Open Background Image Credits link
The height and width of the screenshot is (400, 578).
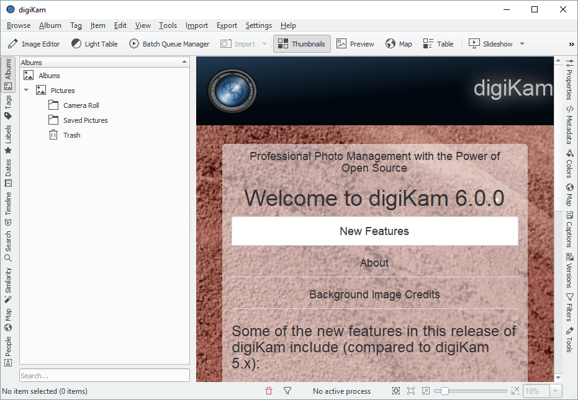click(374, 295)
